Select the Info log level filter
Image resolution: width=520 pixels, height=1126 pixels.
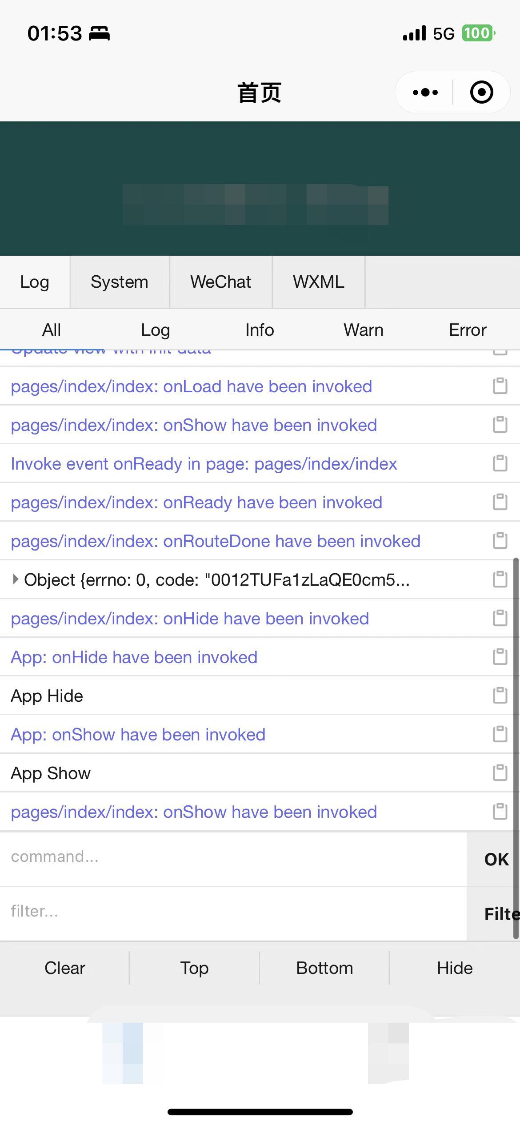pos(260,330)
